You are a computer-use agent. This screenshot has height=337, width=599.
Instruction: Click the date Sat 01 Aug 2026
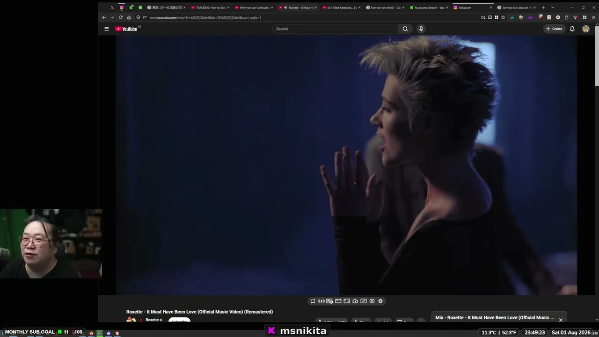pyautogui.click(x=571, y=333)
